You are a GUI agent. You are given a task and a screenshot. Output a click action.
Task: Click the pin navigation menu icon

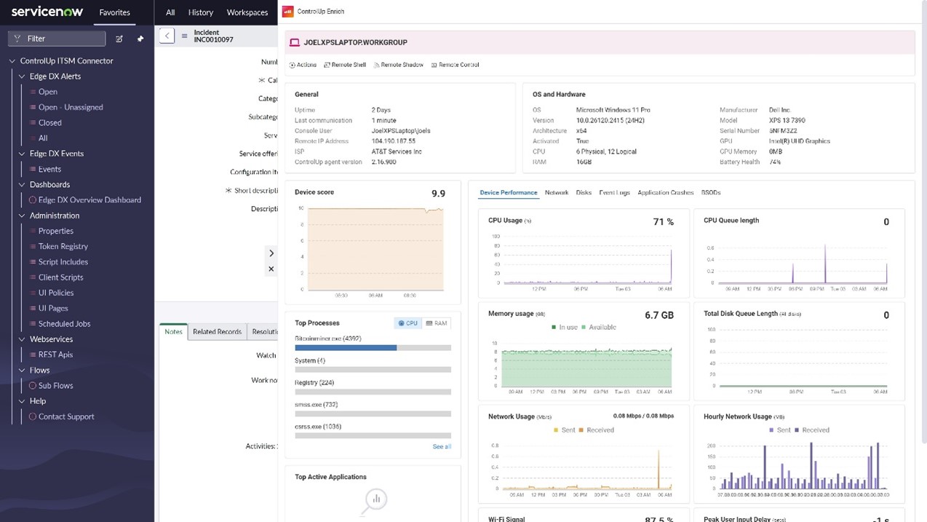tap(140, 39)
